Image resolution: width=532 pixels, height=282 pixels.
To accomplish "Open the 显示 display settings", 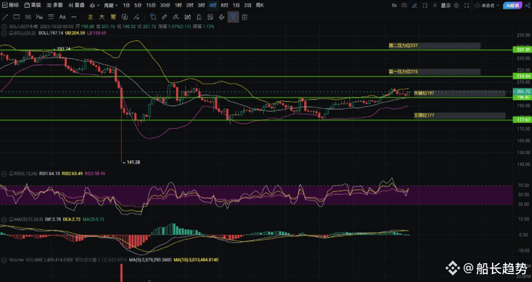I will [446, 5].
